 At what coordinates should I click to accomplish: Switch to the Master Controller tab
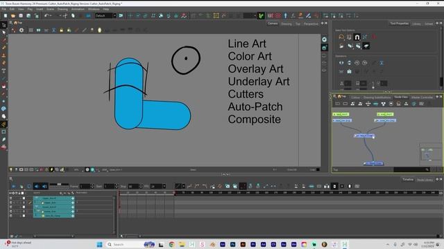(x=422, y=97)
